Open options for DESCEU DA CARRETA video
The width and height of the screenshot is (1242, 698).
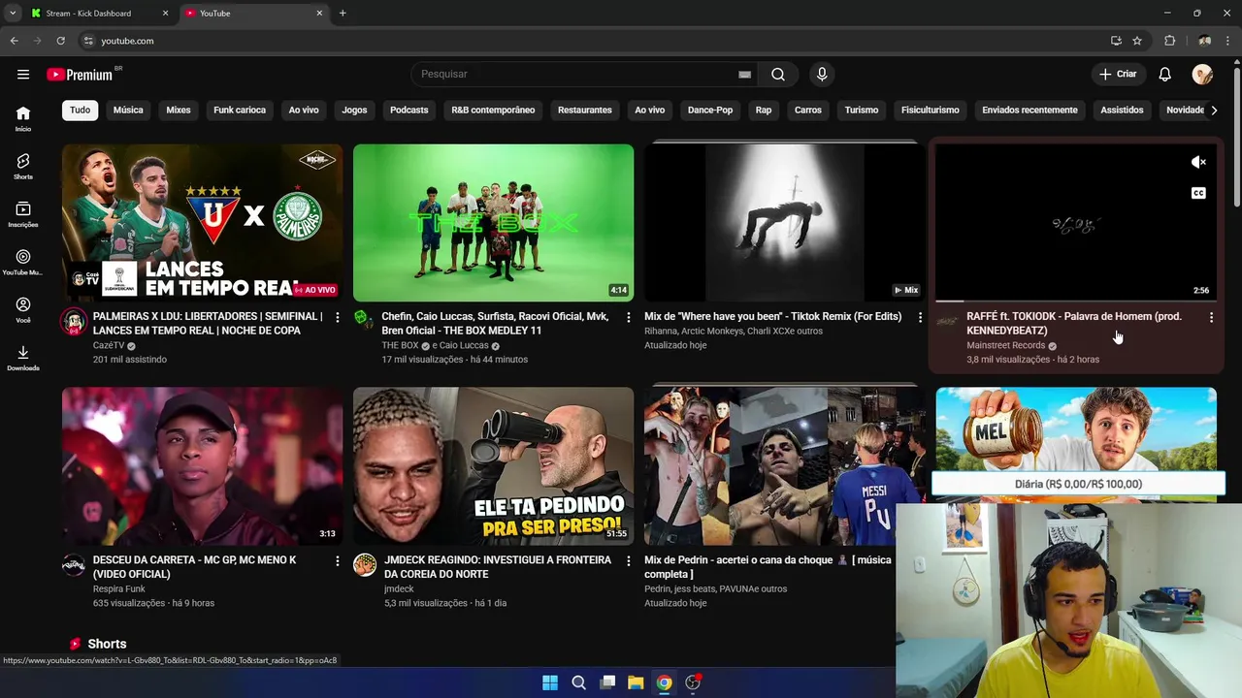click(338, 560)
